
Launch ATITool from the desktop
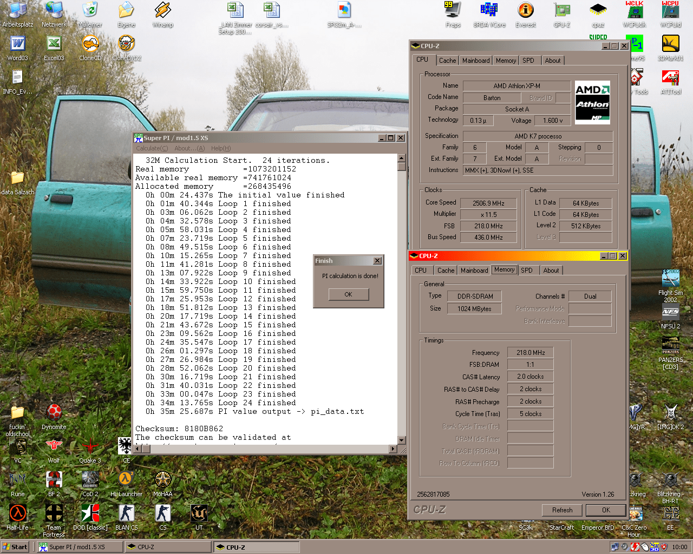tap(670, 82)
